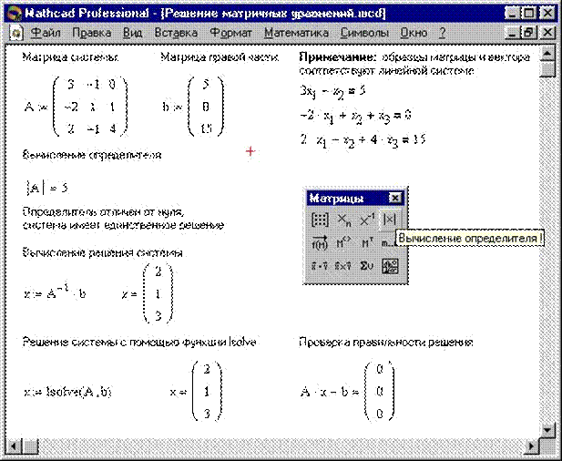Click the vertical scrollbar up arrow

(547, 54)
